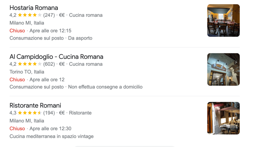
Task: Click the (602) review count
Action: pos(49,64)
